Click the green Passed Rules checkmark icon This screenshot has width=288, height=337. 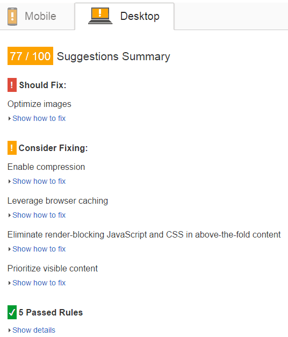coord(12,312)
